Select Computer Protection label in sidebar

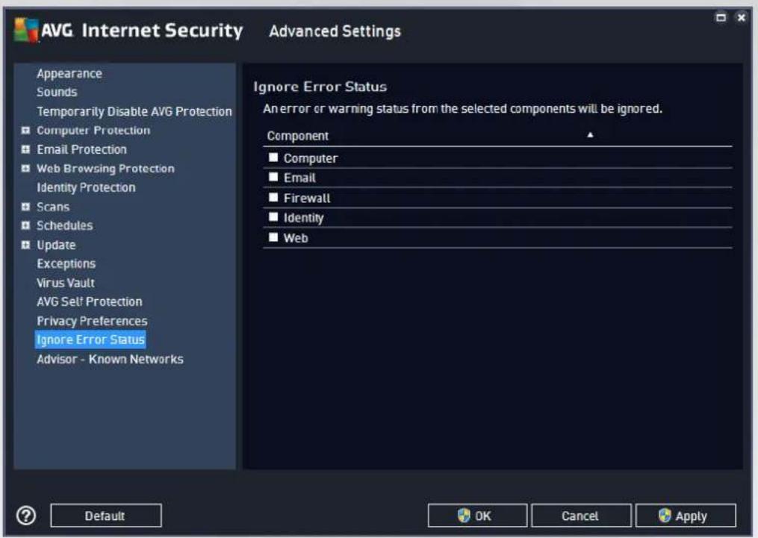coord(93,131)
